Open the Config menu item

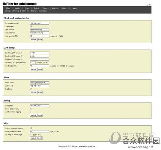(18, 8)
